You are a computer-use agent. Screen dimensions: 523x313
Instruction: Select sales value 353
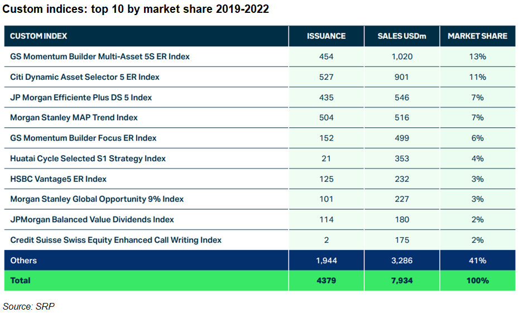pos(401,158)
